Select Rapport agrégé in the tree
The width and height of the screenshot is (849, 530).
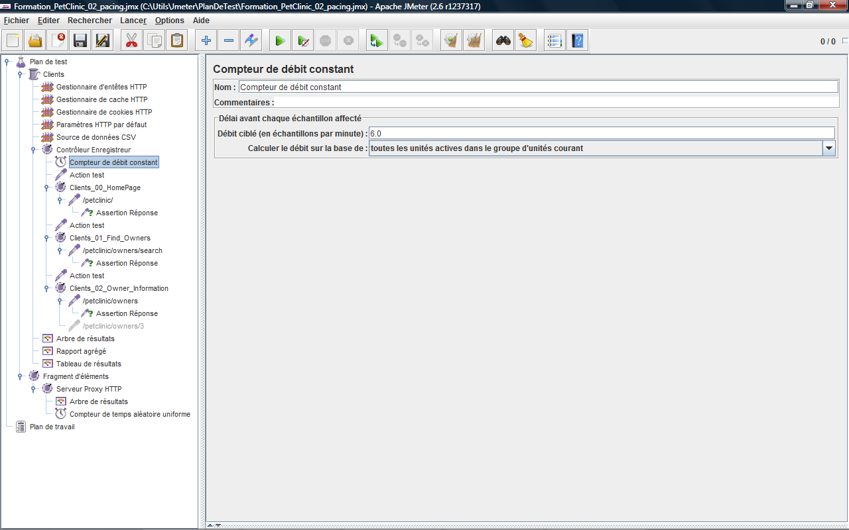[81, 351]
